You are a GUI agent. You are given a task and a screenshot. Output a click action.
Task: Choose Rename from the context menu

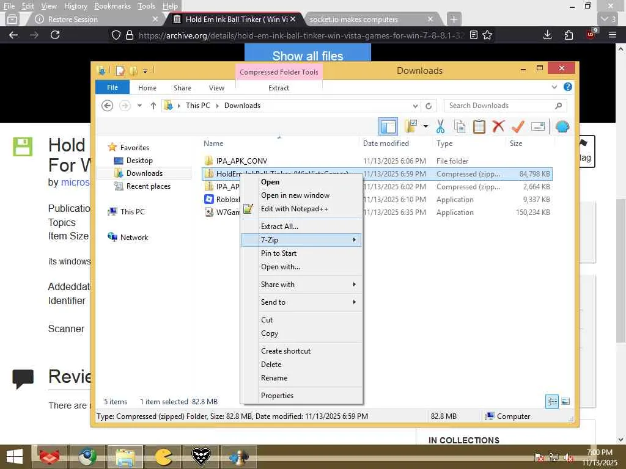301,377
